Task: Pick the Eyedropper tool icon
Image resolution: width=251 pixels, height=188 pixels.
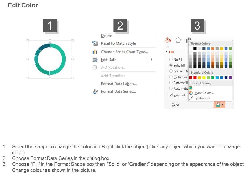Action: [191, 98]
